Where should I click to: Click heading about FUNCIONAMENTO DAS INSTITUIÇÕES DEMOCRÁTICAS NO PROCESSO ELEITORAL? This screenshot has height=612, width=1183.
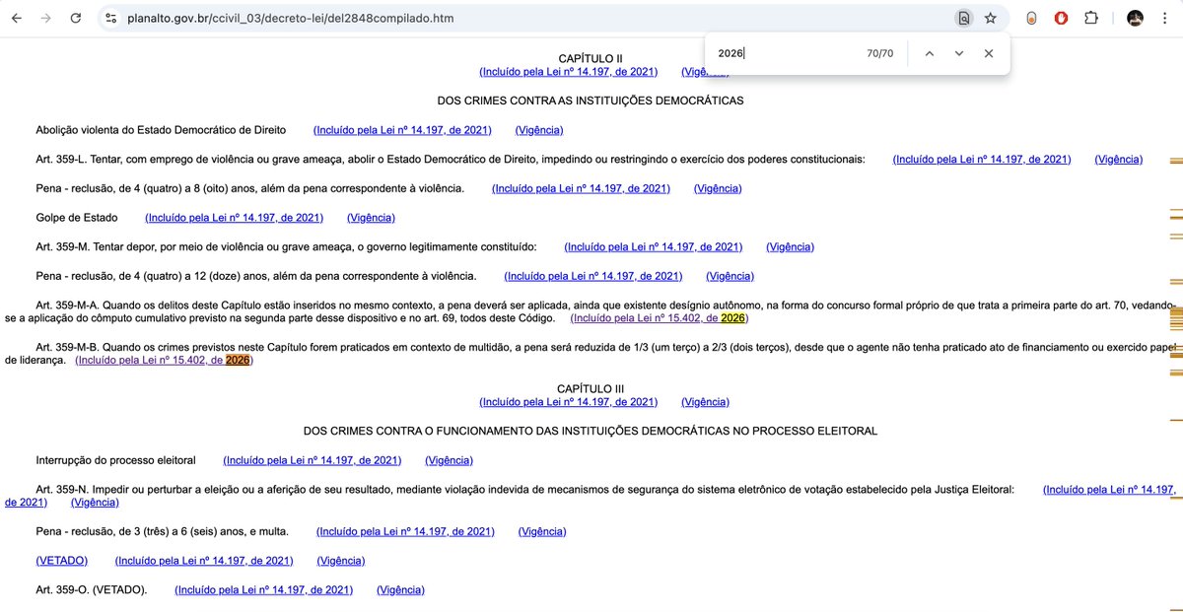tap(591, 431)
